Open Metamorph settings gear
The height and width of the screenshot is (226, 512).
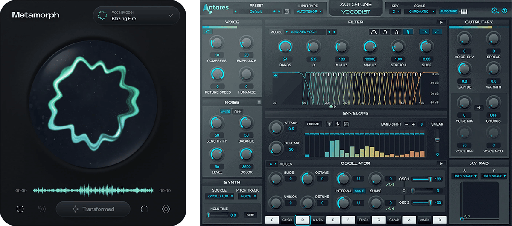pyautogui.click(x=166, y=209)
